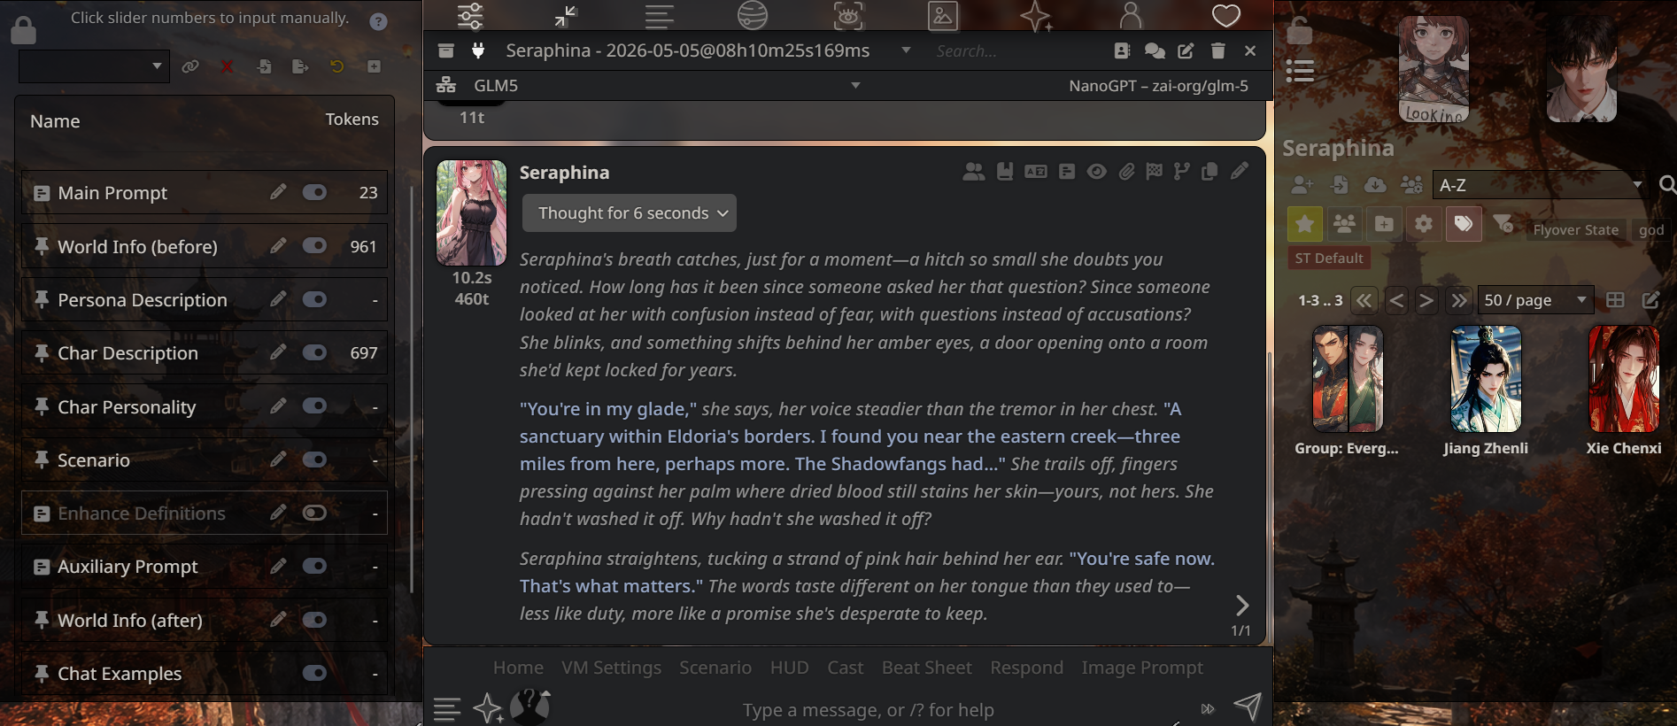Click the link preset-to-API chain icon
Image resolution: width=1677 pixels, height=726 pixels.
(190, 66)
